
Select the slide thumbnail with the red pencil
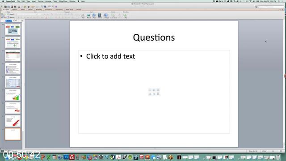coord(13,121)
